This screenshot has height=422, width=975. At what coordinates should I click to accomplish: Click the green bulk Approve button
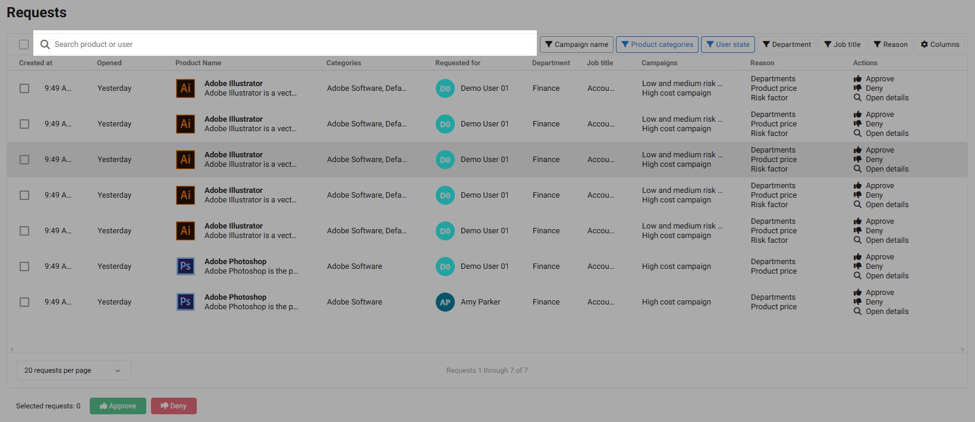tap(118, 406)
